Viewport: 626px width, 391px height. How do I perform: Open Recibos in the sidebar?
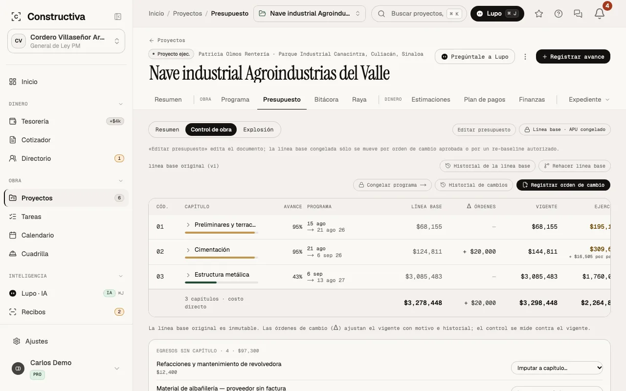[66, 312]
